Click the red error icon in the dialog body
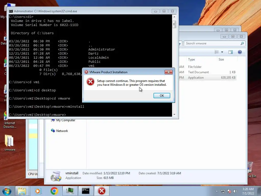Viewport: 261px width, 196px height. [x=90, y=82]
